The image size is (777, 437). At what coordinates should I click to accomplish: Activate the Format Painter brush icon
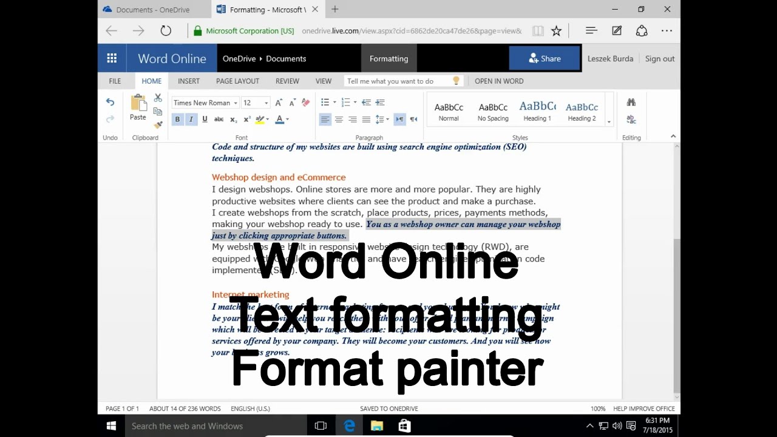pyautogui.click(x=158, y=124)
